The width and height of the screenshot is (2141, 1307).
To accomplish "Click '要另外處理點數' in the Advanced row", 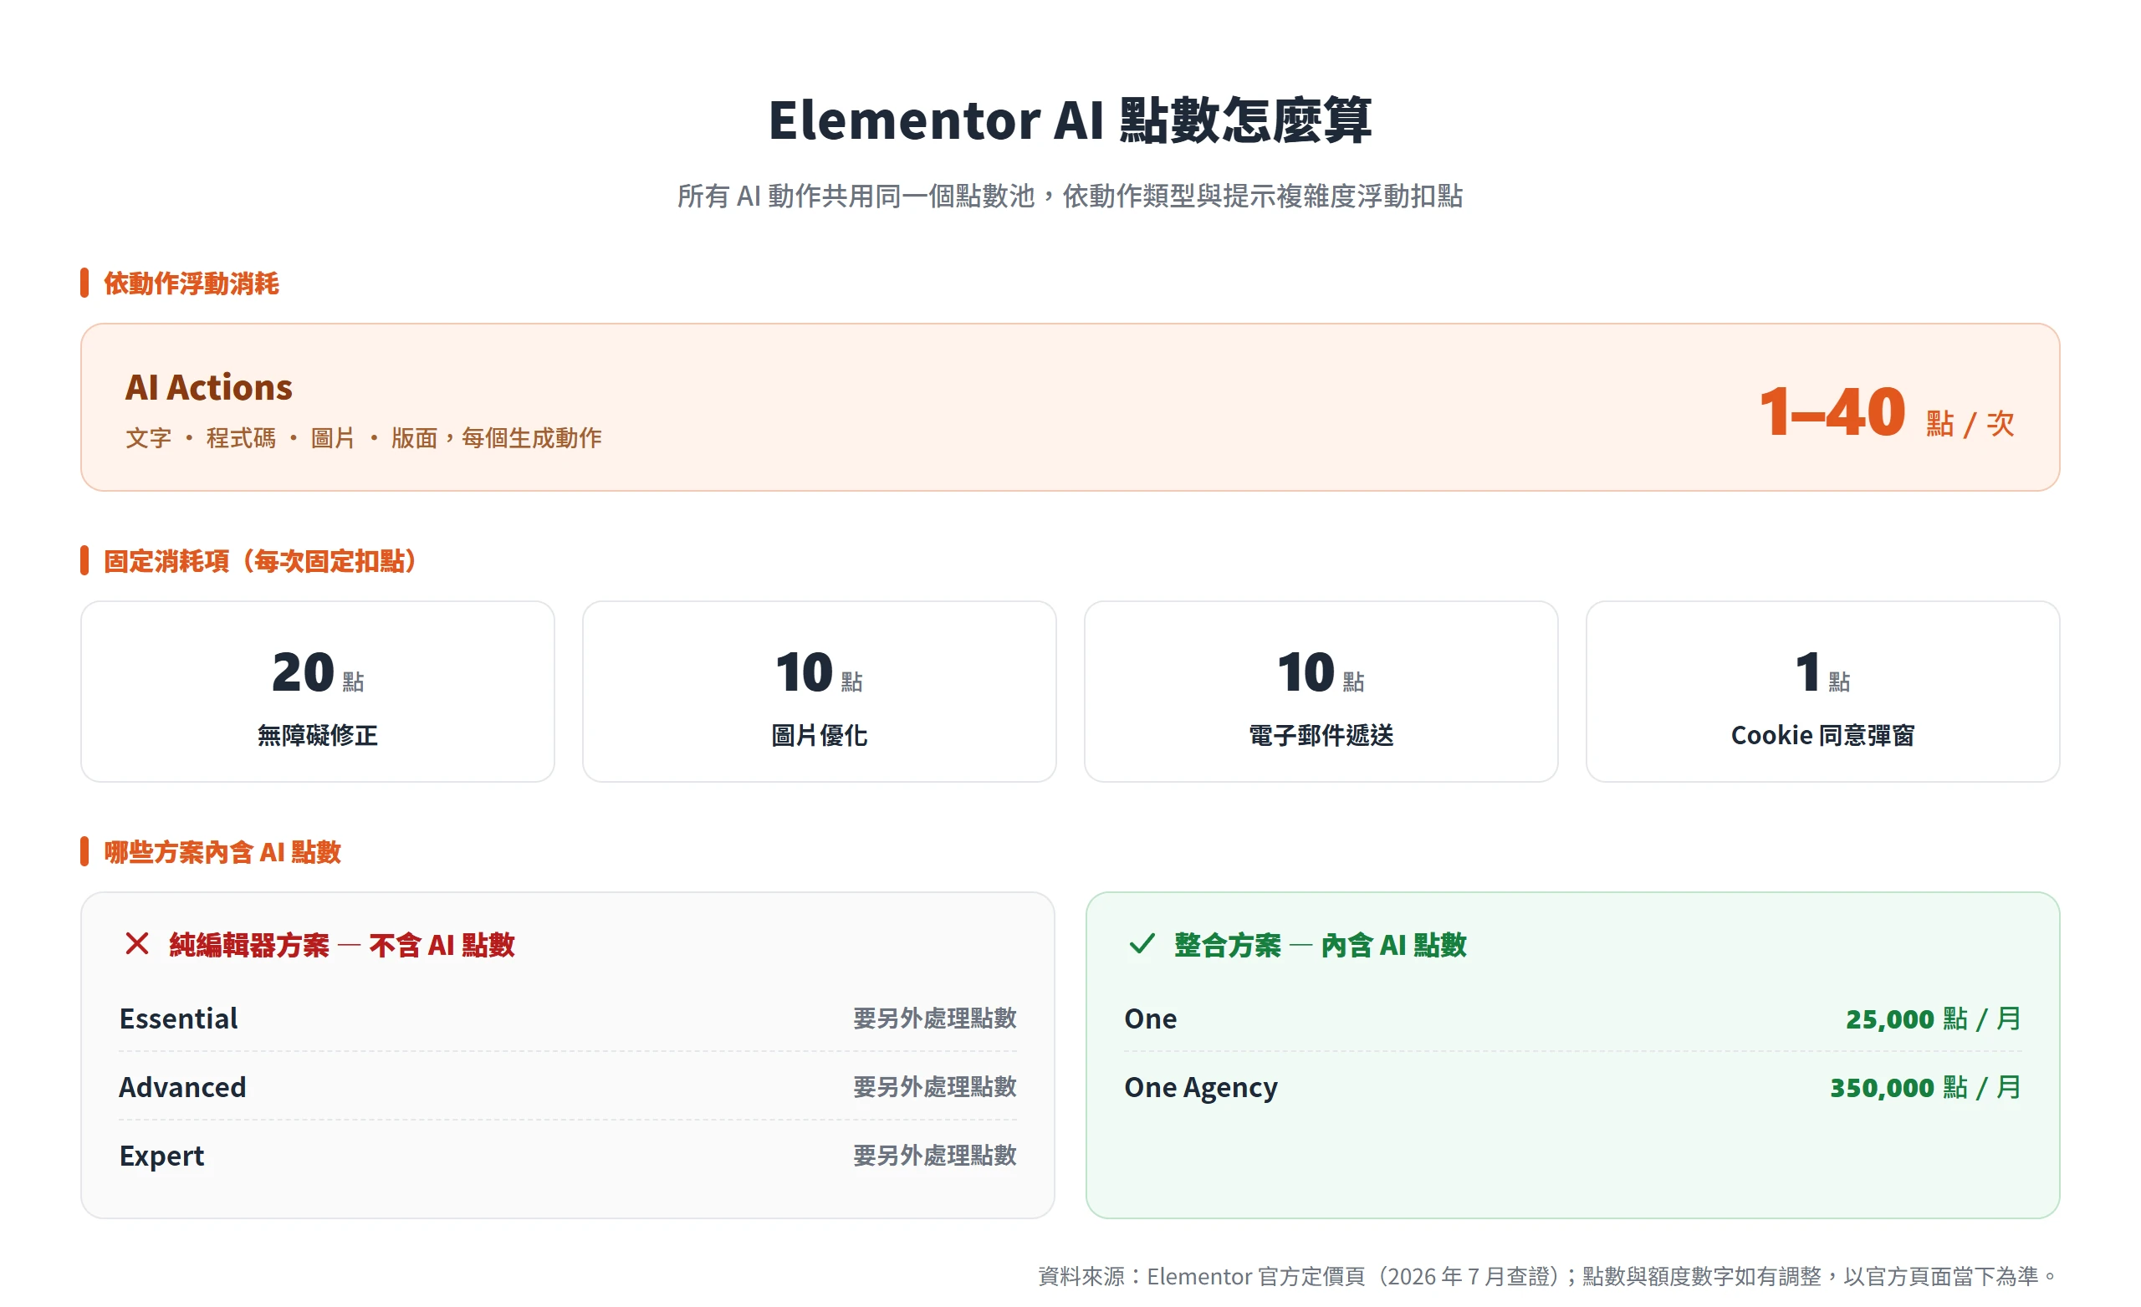I will tap(934, 1087).
